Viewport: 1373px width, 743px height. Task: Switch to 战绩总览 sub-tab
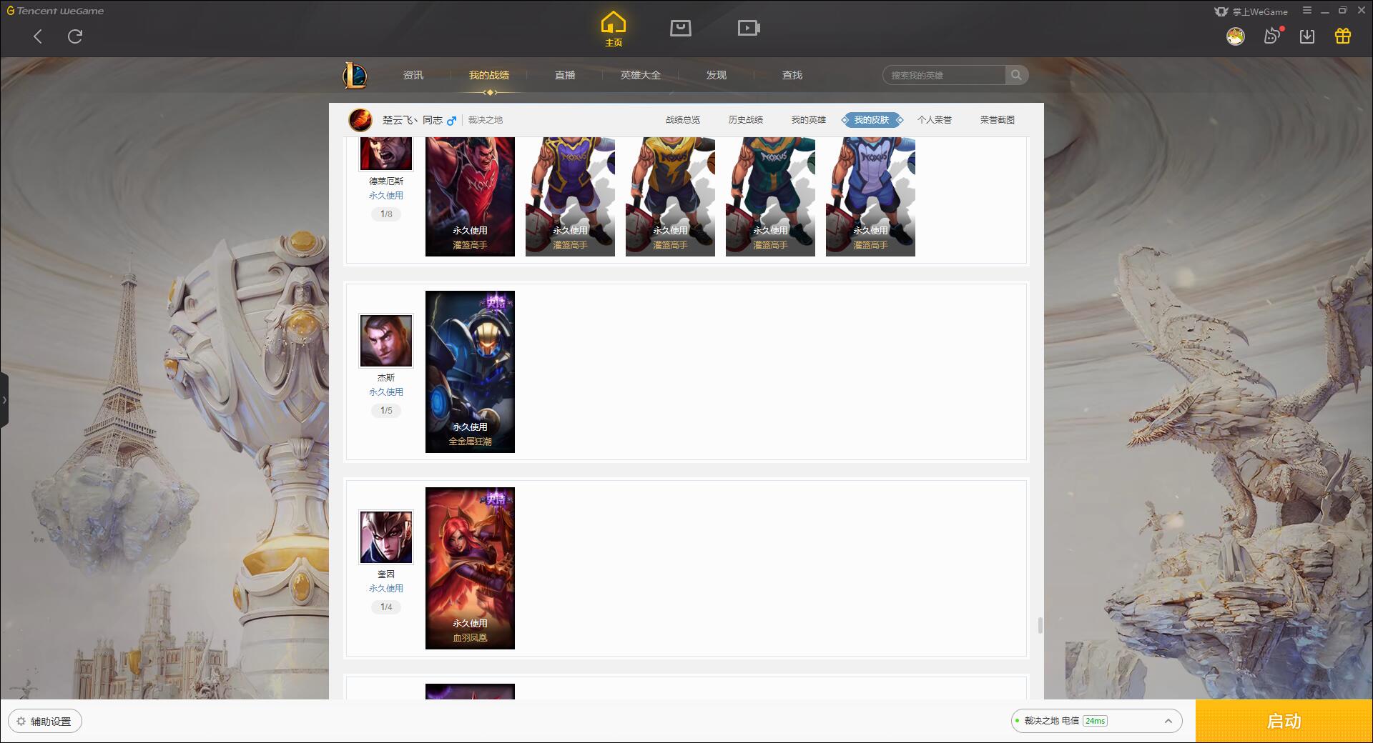tap(683, 120)
